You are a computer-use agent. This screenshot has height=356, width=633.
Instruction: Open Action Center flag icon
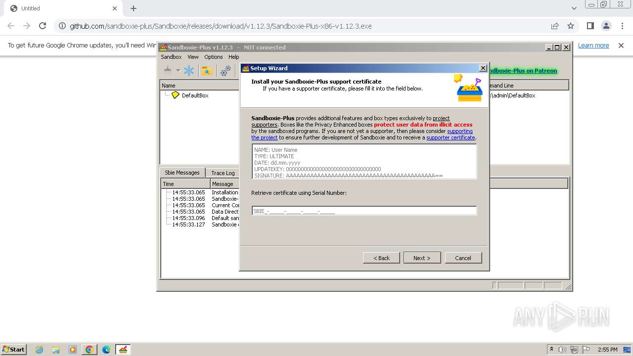[586, 350]
